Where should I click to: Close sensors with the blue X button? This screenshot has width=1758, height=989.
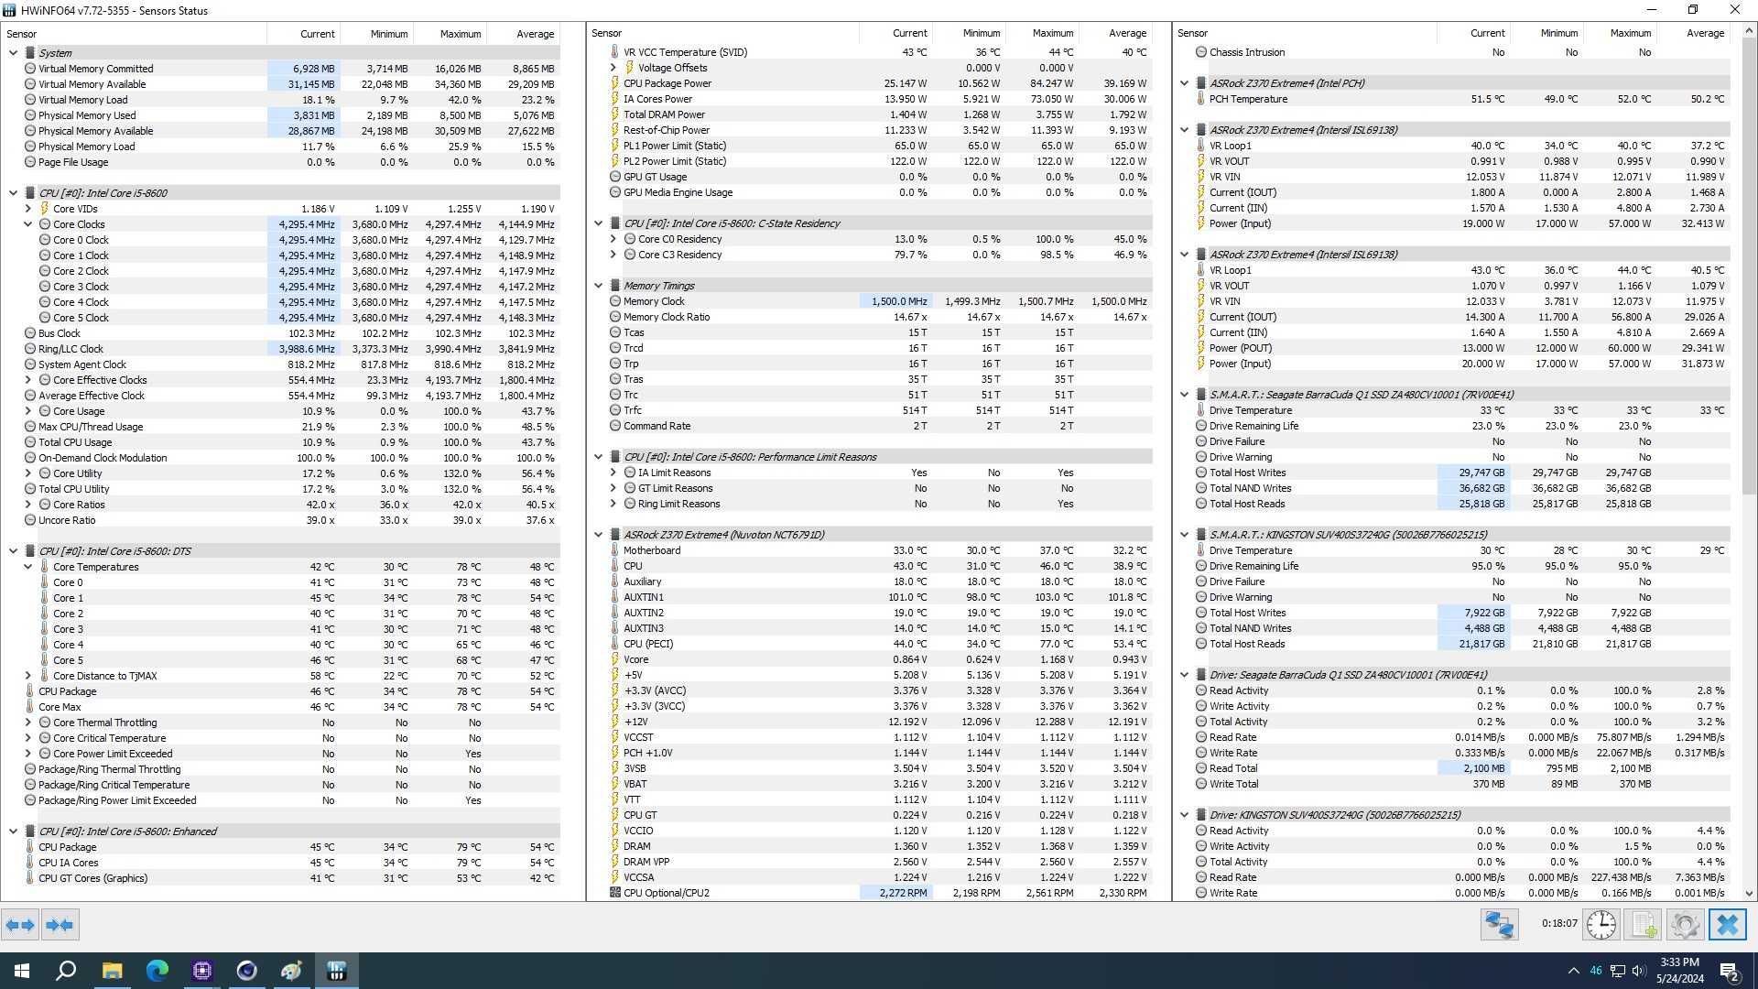[1728, 925]
